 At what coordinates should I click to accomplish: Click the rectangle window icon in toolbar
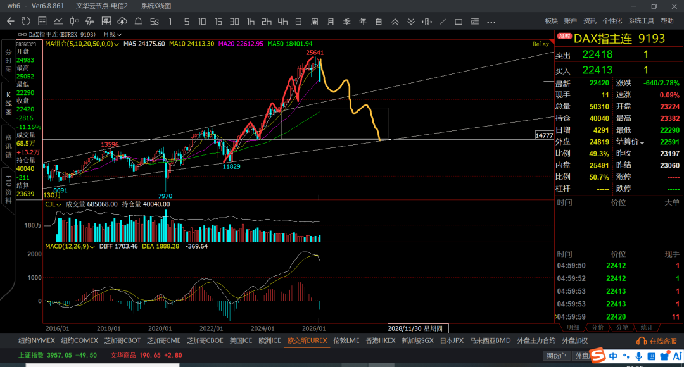pos(459,22)
